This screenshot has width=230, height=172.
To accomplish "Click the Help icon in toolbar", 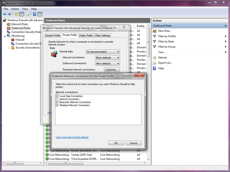I will click(x=34, y=14).
